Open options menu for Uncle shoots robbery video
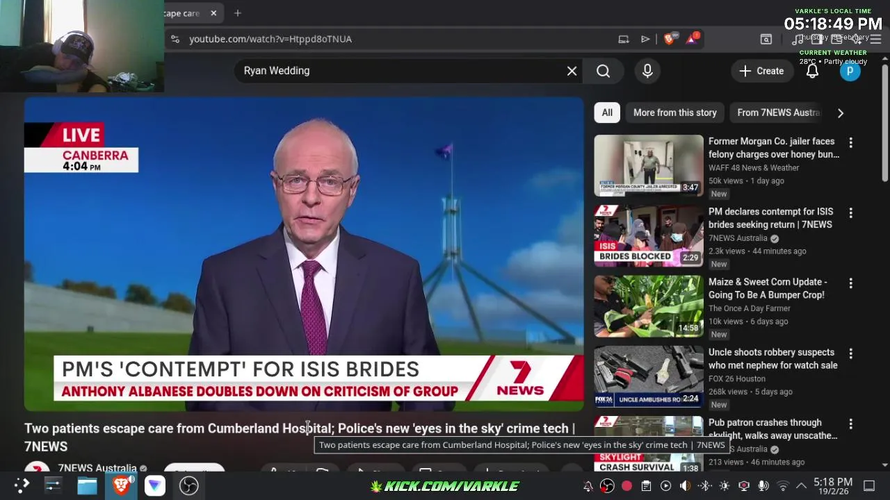890x500 pixels. point(850,353)
